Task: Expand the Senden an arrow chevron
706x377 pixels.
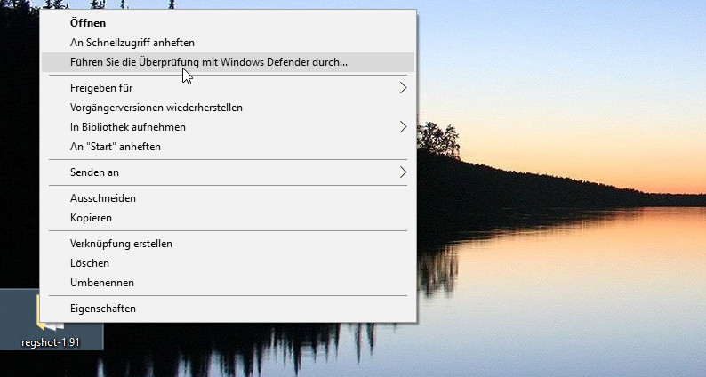Action: coord(403,172)
